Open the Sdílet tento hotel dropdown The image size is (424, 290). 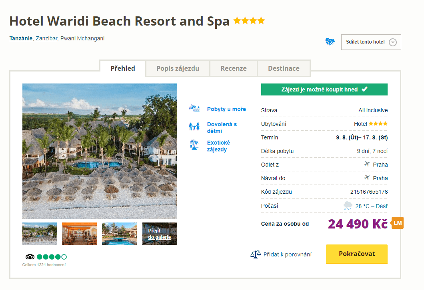[371, 42]
